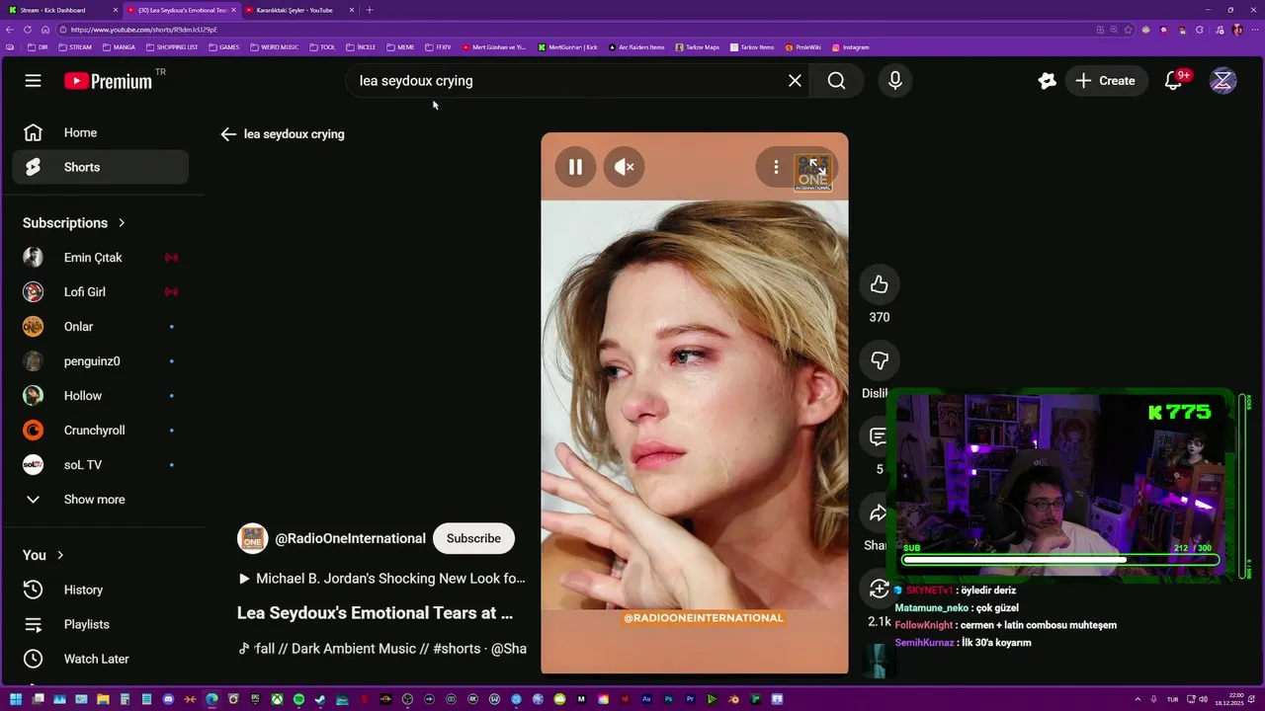
Task: Open the MANGA bookmarks folder
Action: click(119, 47)
